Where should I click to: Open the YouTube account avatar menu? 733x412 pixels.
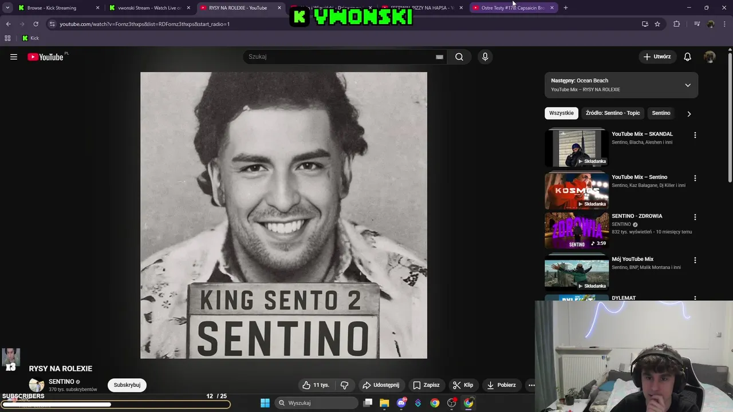710,57
